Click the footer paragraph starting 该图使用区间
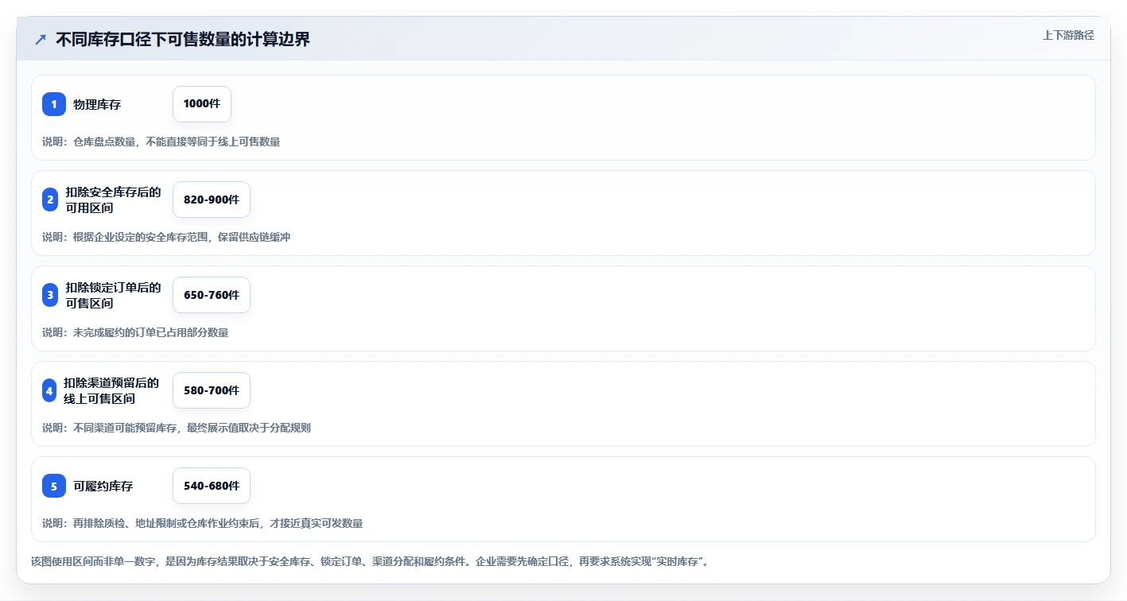 coord(370,561)
